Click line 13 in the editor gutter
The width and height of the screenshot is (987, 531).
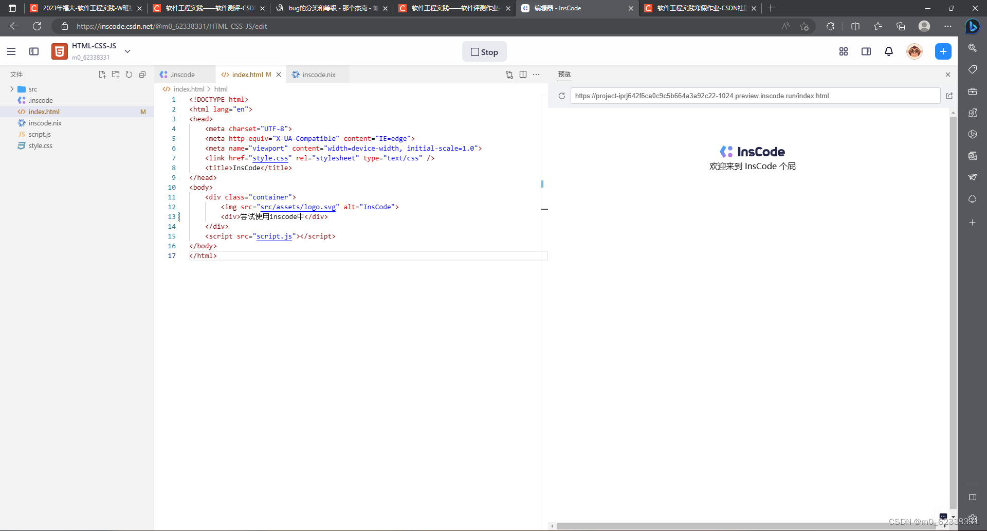(x=172, y=216)
